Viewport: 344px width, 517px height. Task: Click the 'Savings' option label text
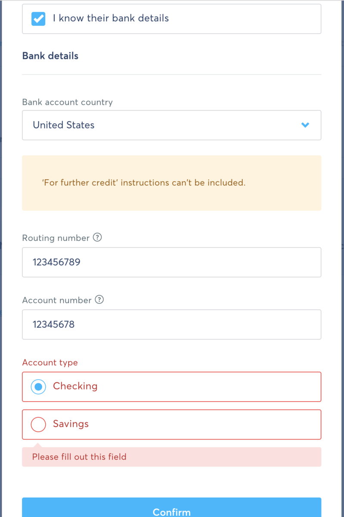(x=71, y=424)
